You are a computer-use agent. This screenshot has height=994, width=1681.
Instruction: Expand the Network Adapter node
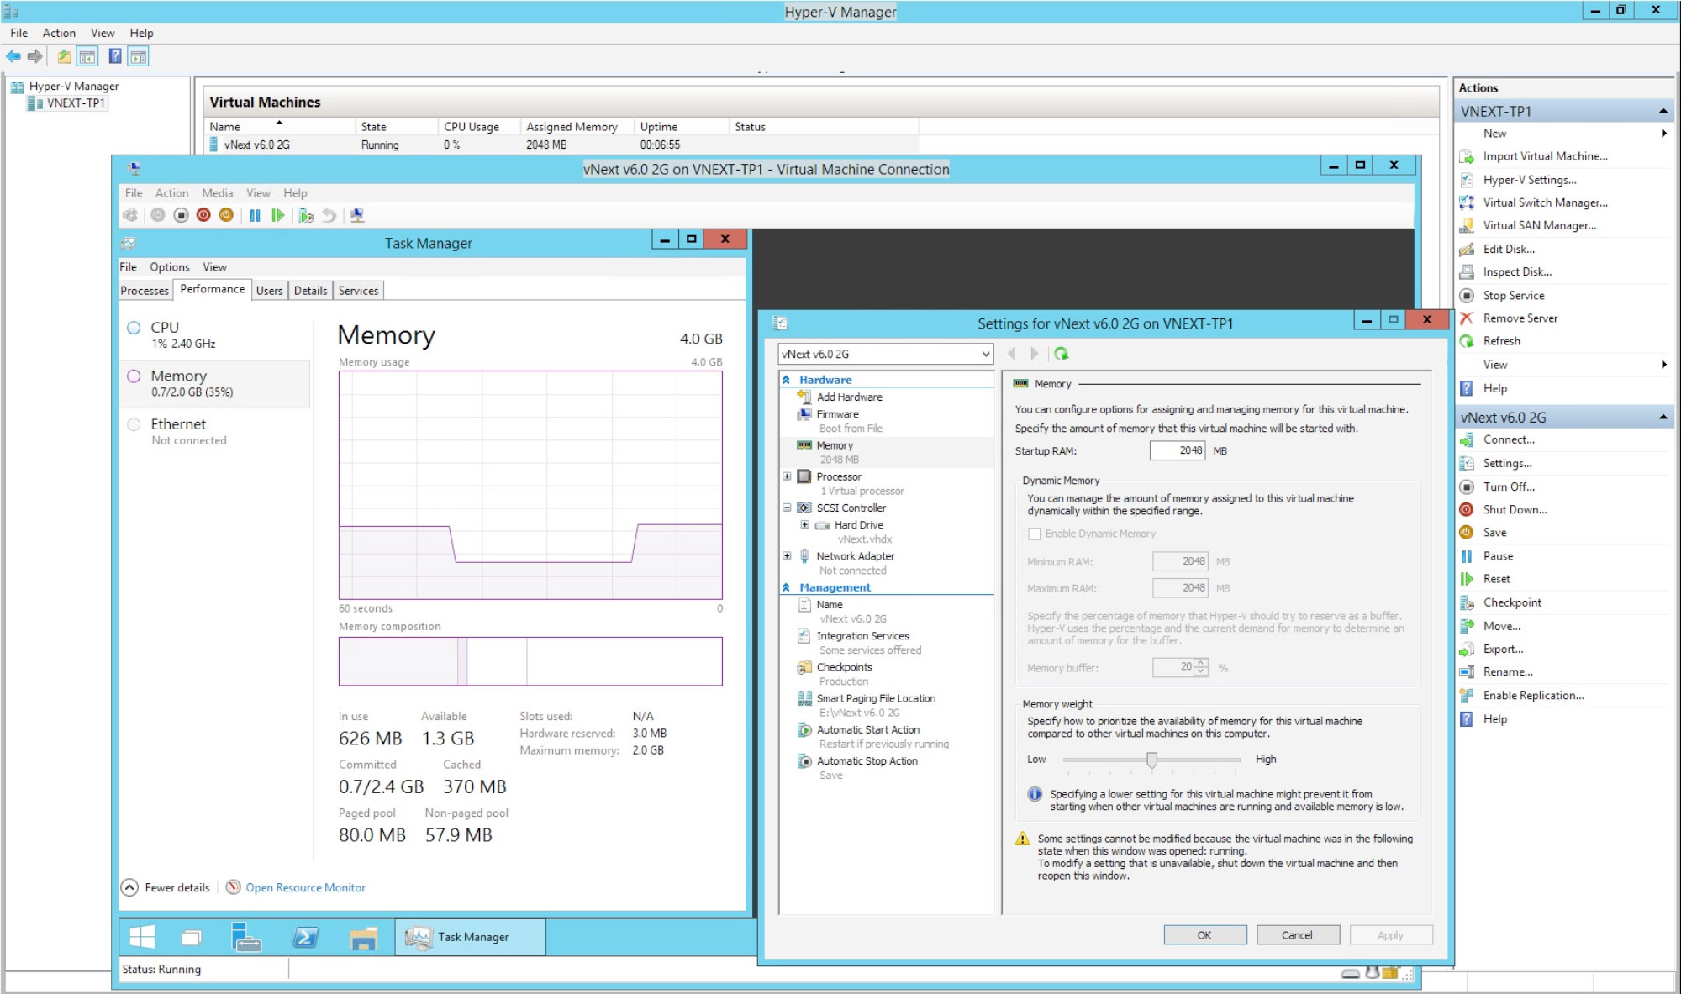tap(787, 556)
